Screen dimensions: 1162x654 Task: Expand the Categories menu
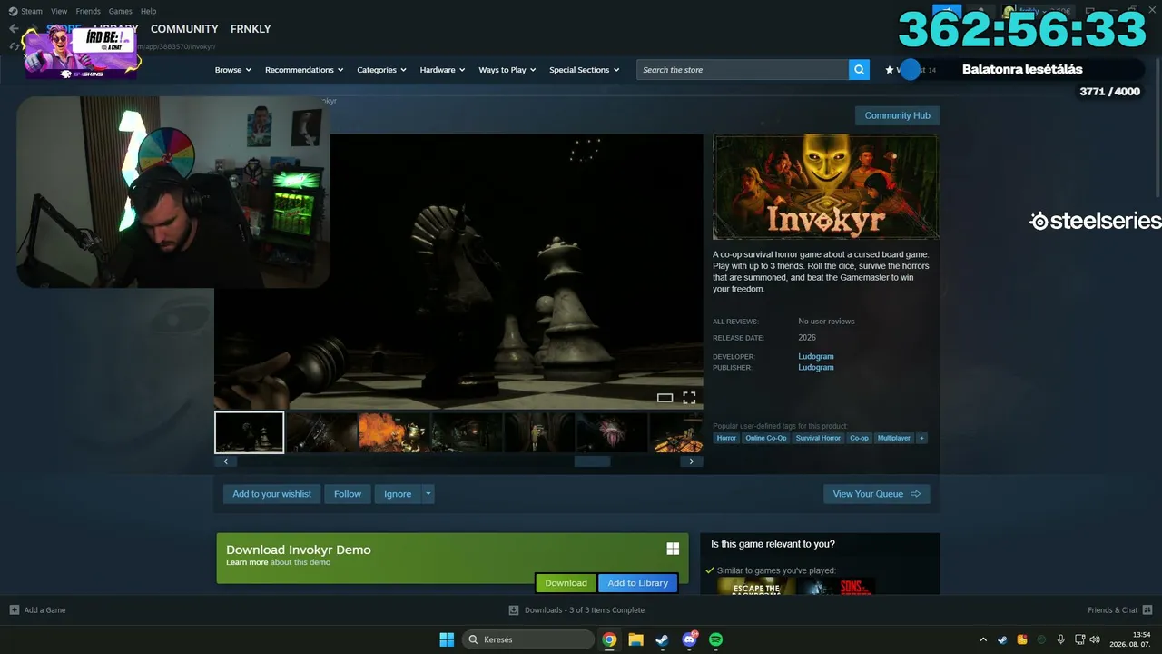[381, 70]
